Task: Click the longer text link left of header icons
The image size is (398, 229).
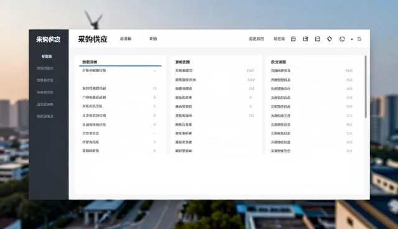Action: [x=256, y=39]
